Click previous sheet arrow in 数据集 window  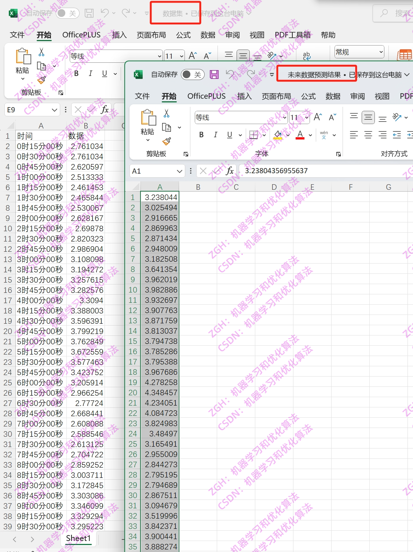click(15, 539)
